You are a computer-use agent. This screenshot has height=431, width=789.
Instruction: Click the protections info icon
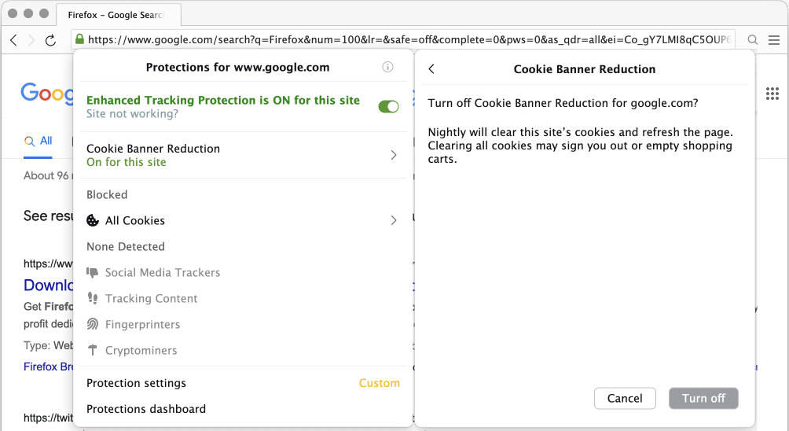tap(387, 68)
